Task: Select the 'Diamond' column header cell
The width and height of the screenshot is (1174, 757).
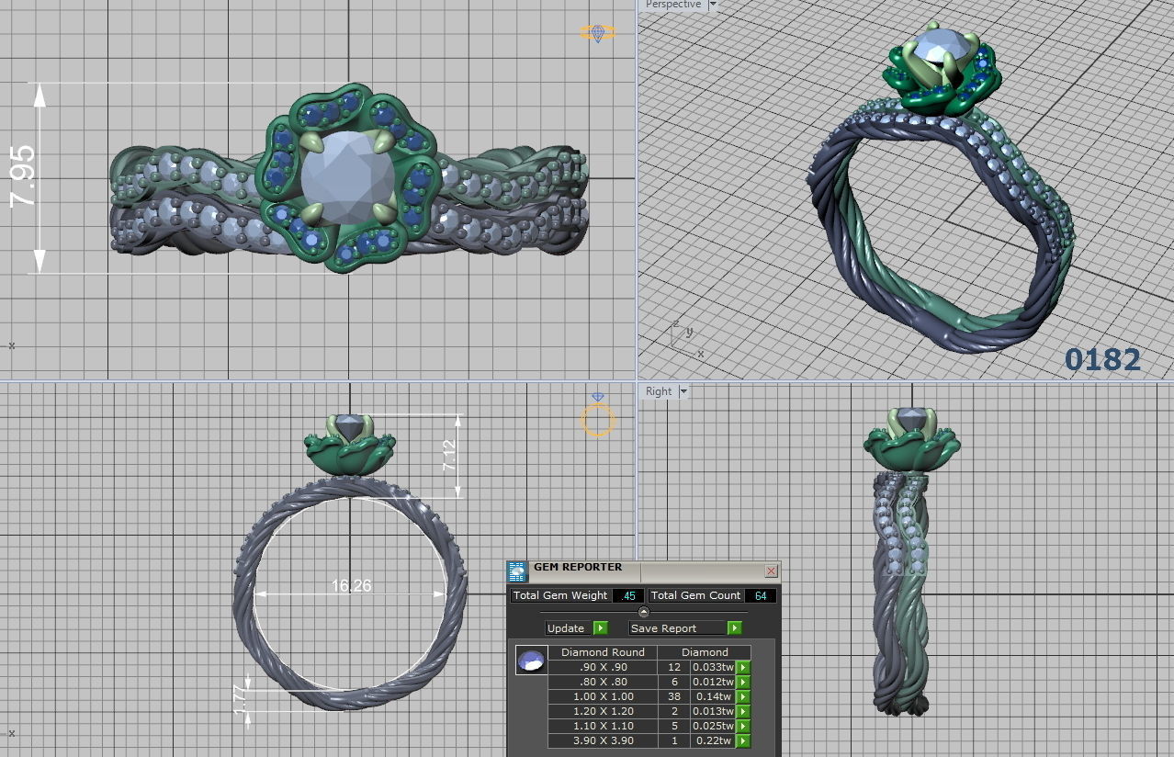Action: (705, 652)
